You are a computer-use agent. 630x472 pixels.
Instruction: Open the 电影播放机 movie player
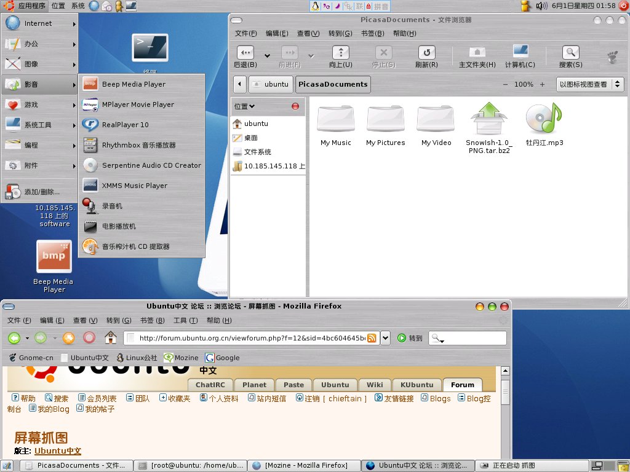[x=142, y=226]
